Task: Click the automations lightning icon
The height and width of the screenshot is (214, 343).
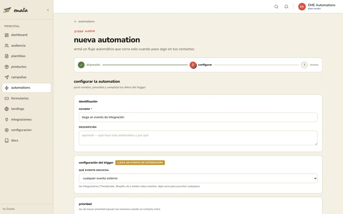Action: pyautogui.click(x=7, y=88)
